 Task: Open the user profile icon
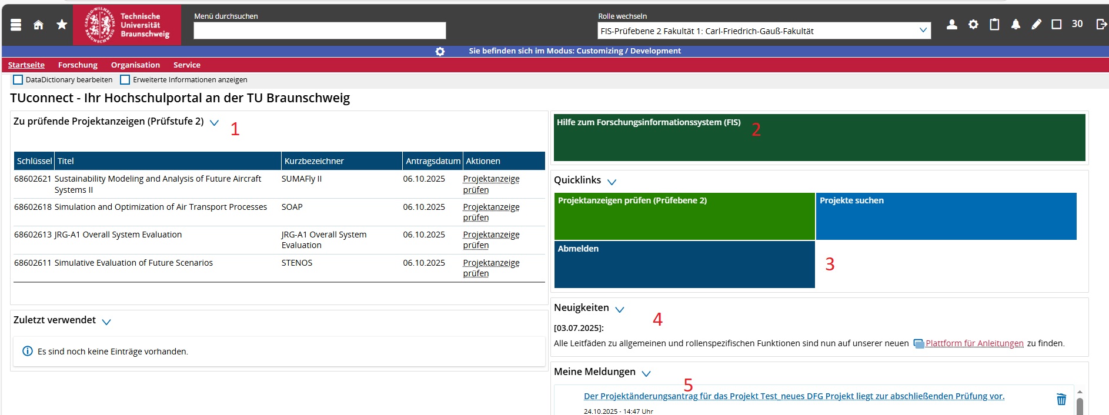click(x=951, y=24)
